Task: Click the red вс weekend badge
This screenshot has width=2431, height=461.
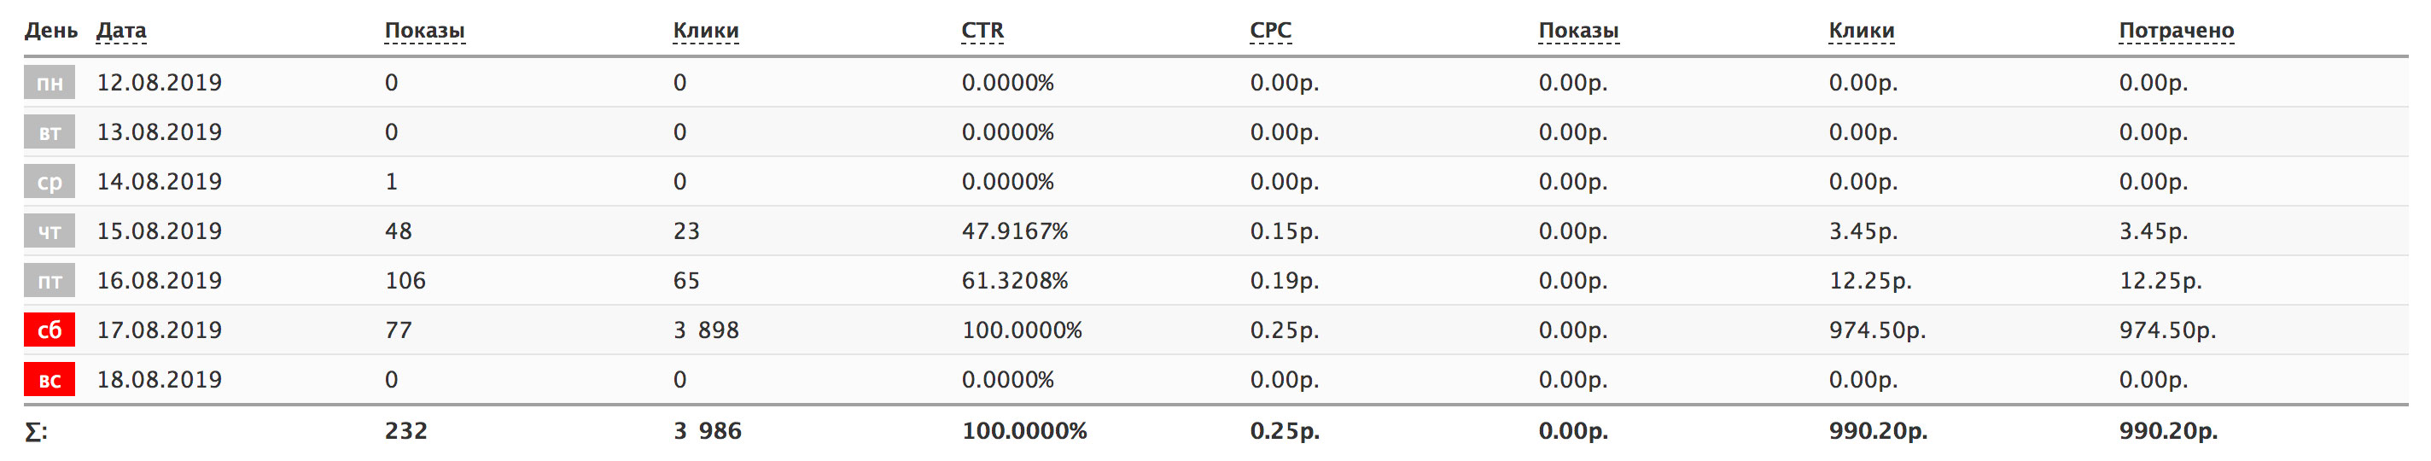Action: 49,380
